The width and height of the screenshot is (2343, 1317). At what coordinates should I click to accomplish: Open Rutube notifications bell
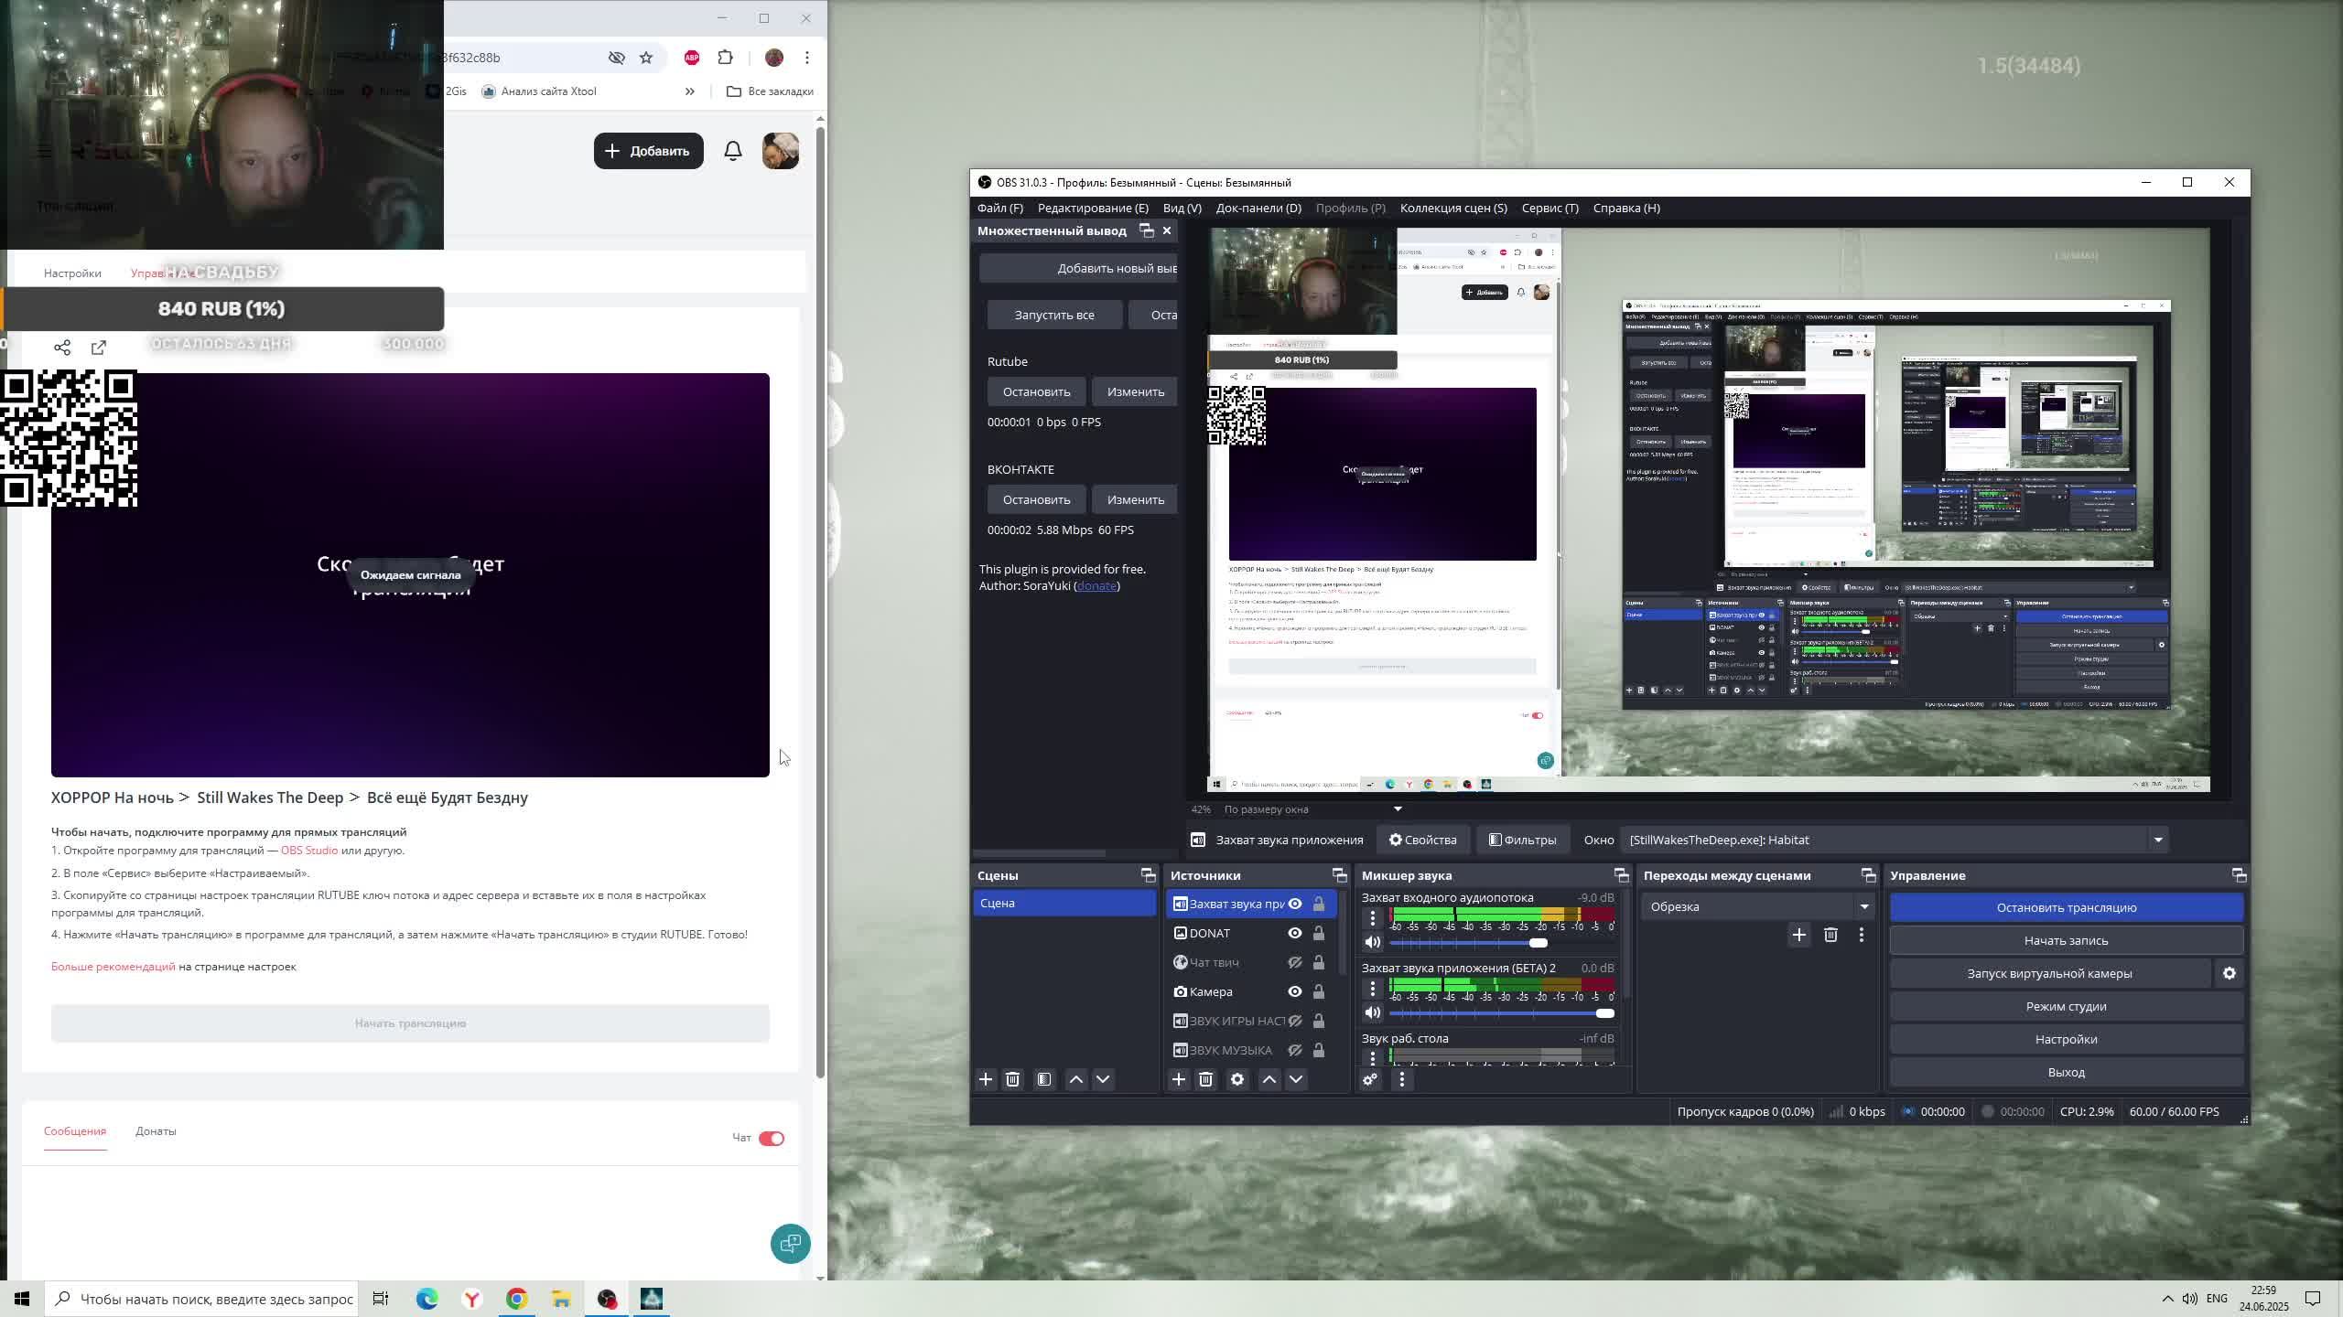733,151
